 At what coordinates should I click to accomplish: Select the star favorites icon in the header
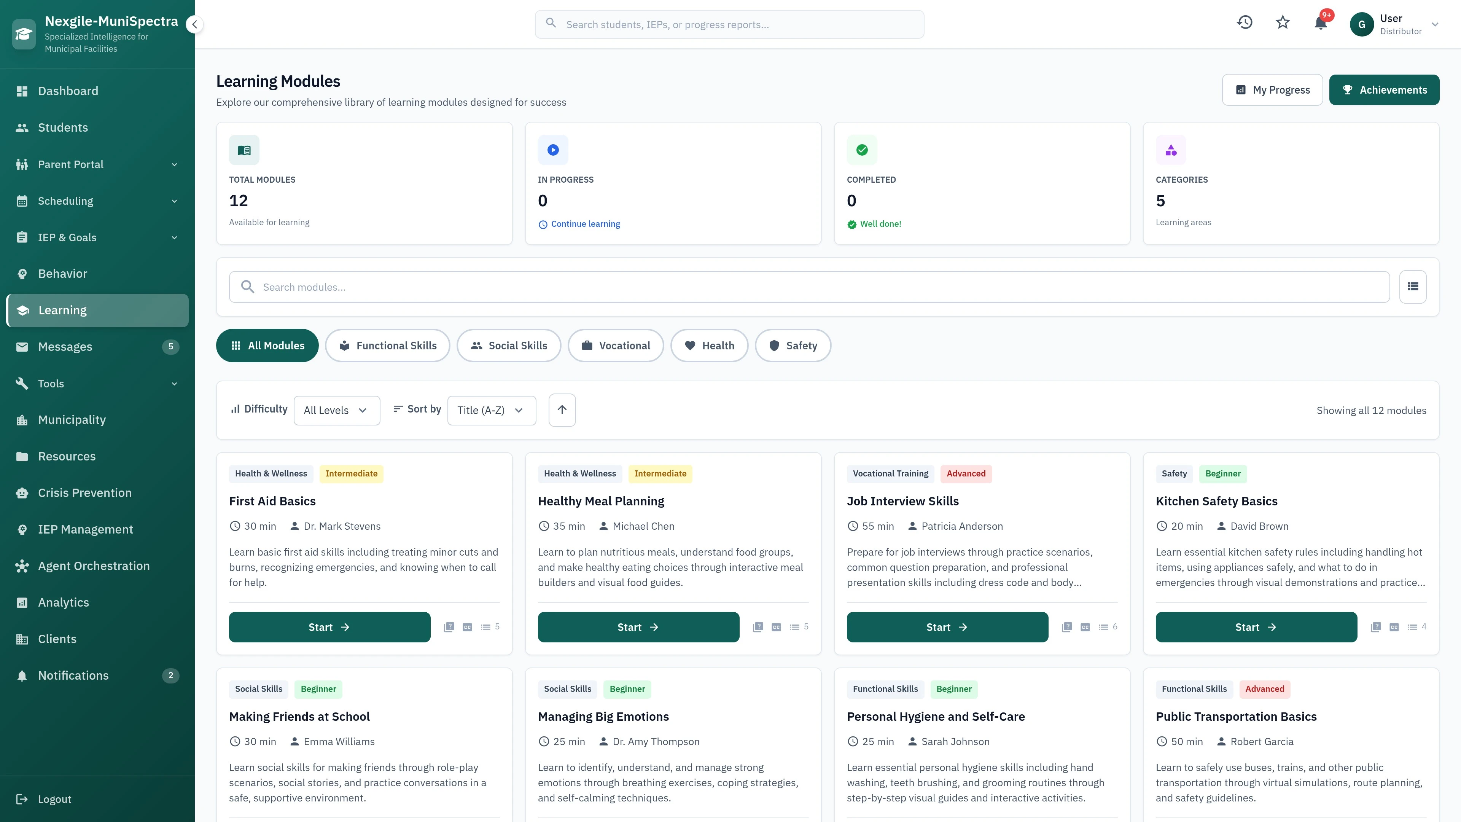pyautogui.click(x=1282, y=22)
